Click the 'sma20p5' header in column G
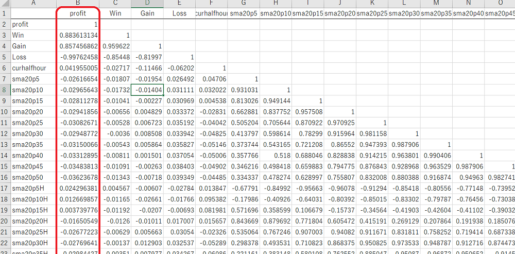 (x=244, y=13)
